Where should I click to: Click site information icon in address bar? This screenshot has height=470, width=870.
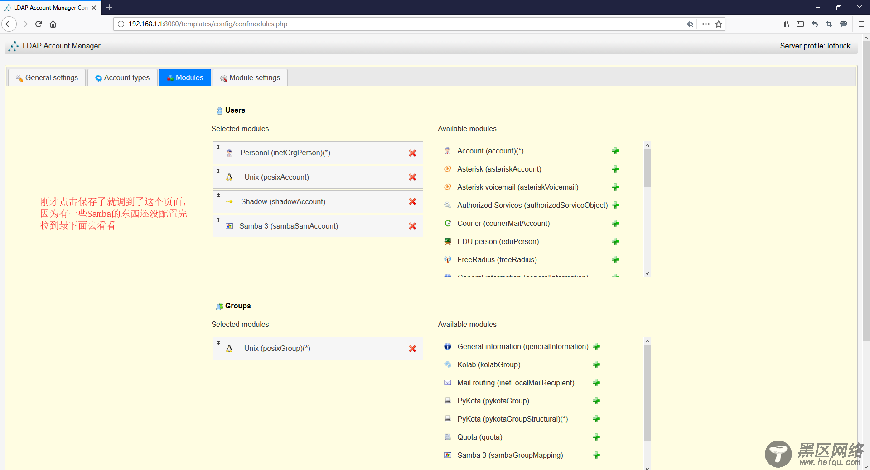click(x=121, y=24)
